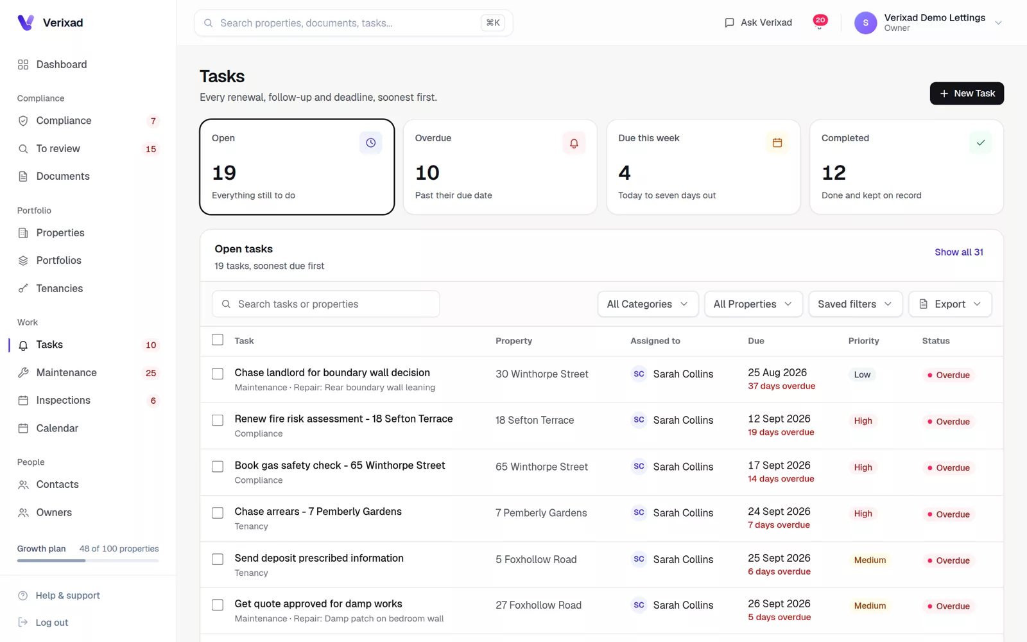Open the Saved filters dropdown

coord(855,304)
